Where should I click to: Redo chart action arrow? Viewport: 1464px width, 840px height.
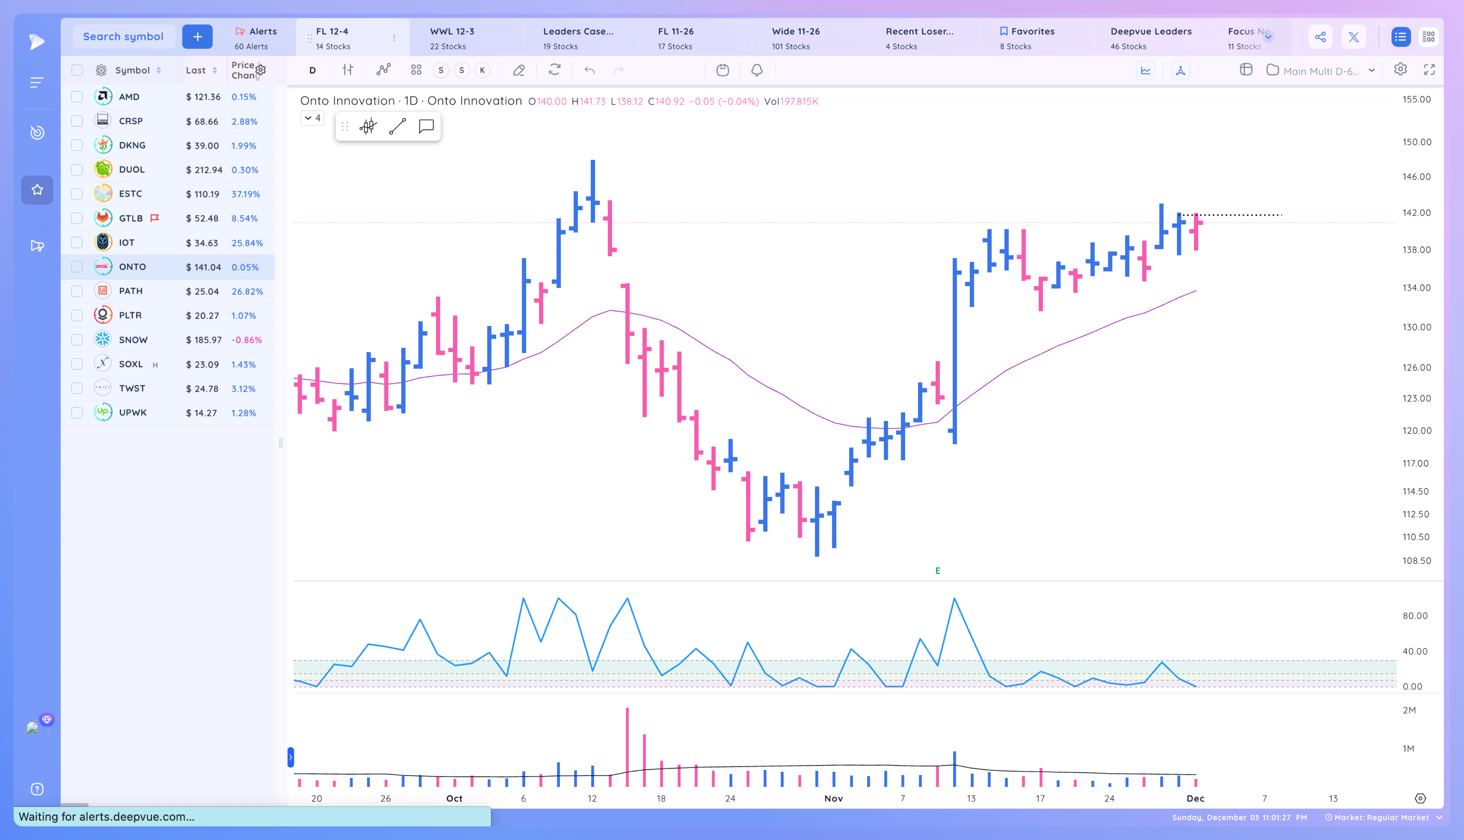click(x=618, y=70)
